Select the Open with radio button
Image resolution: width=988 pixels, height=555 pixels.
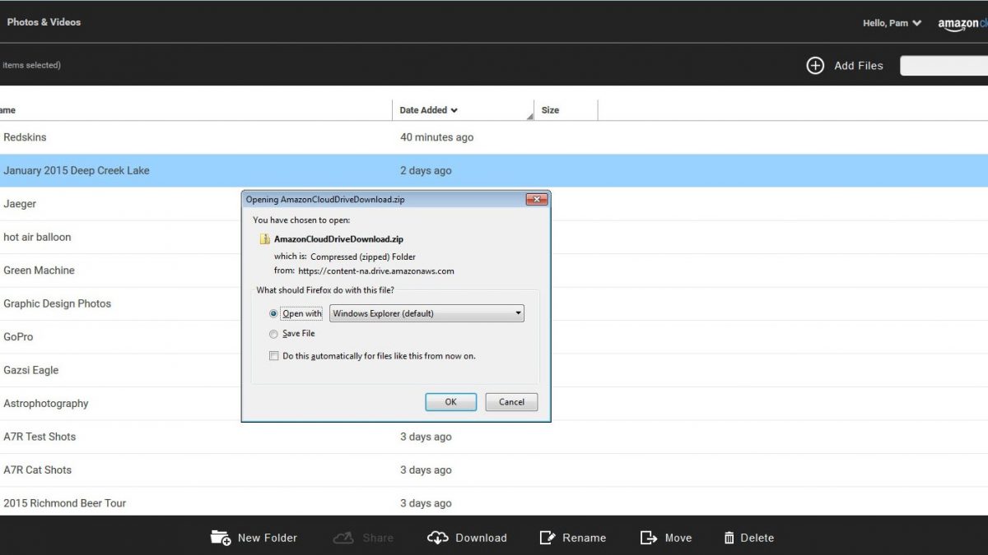[x=274, y=313]
